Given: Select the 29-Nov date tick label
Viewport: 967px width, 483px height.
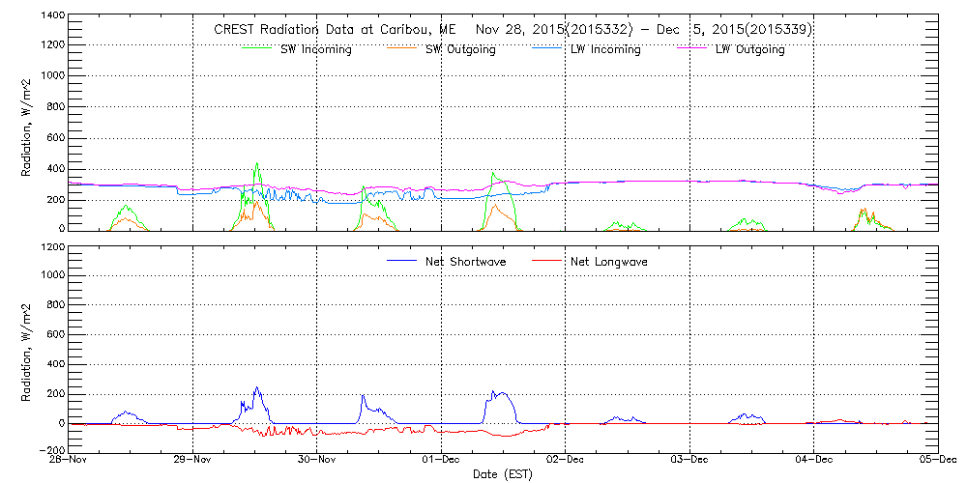Looking at the screenshot, I should pyautogui.click(x=193, y=461).
